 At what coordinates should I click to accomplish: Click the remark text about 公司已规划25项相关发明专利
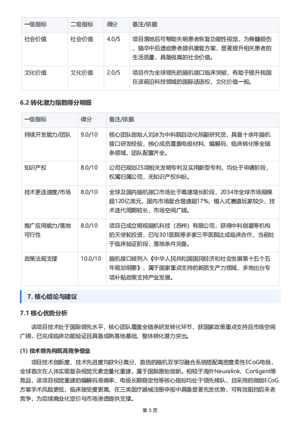(x=189, y=172)
